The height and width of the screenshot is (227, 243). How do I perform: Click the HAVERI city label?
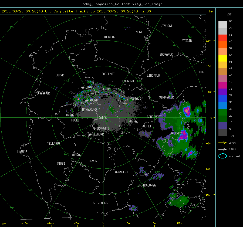pyautogui.click(x=94, y=161)
